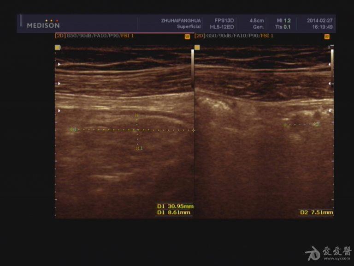Click the Medison logo in the header
The width and height of the screenshot is (354, 266).
coord(43,24)
